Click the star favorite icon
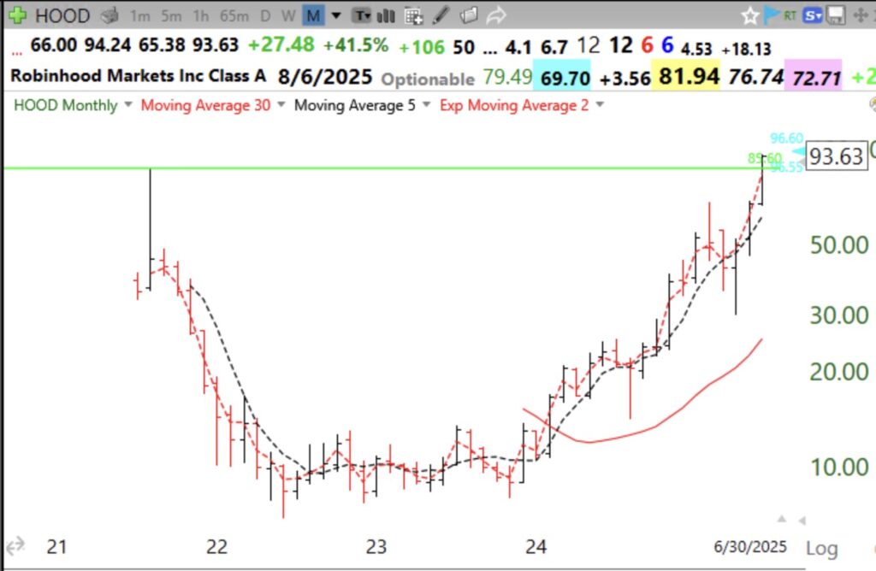This screenshot has height=571, width=876. pyautogui.click(x=749, y=15)
